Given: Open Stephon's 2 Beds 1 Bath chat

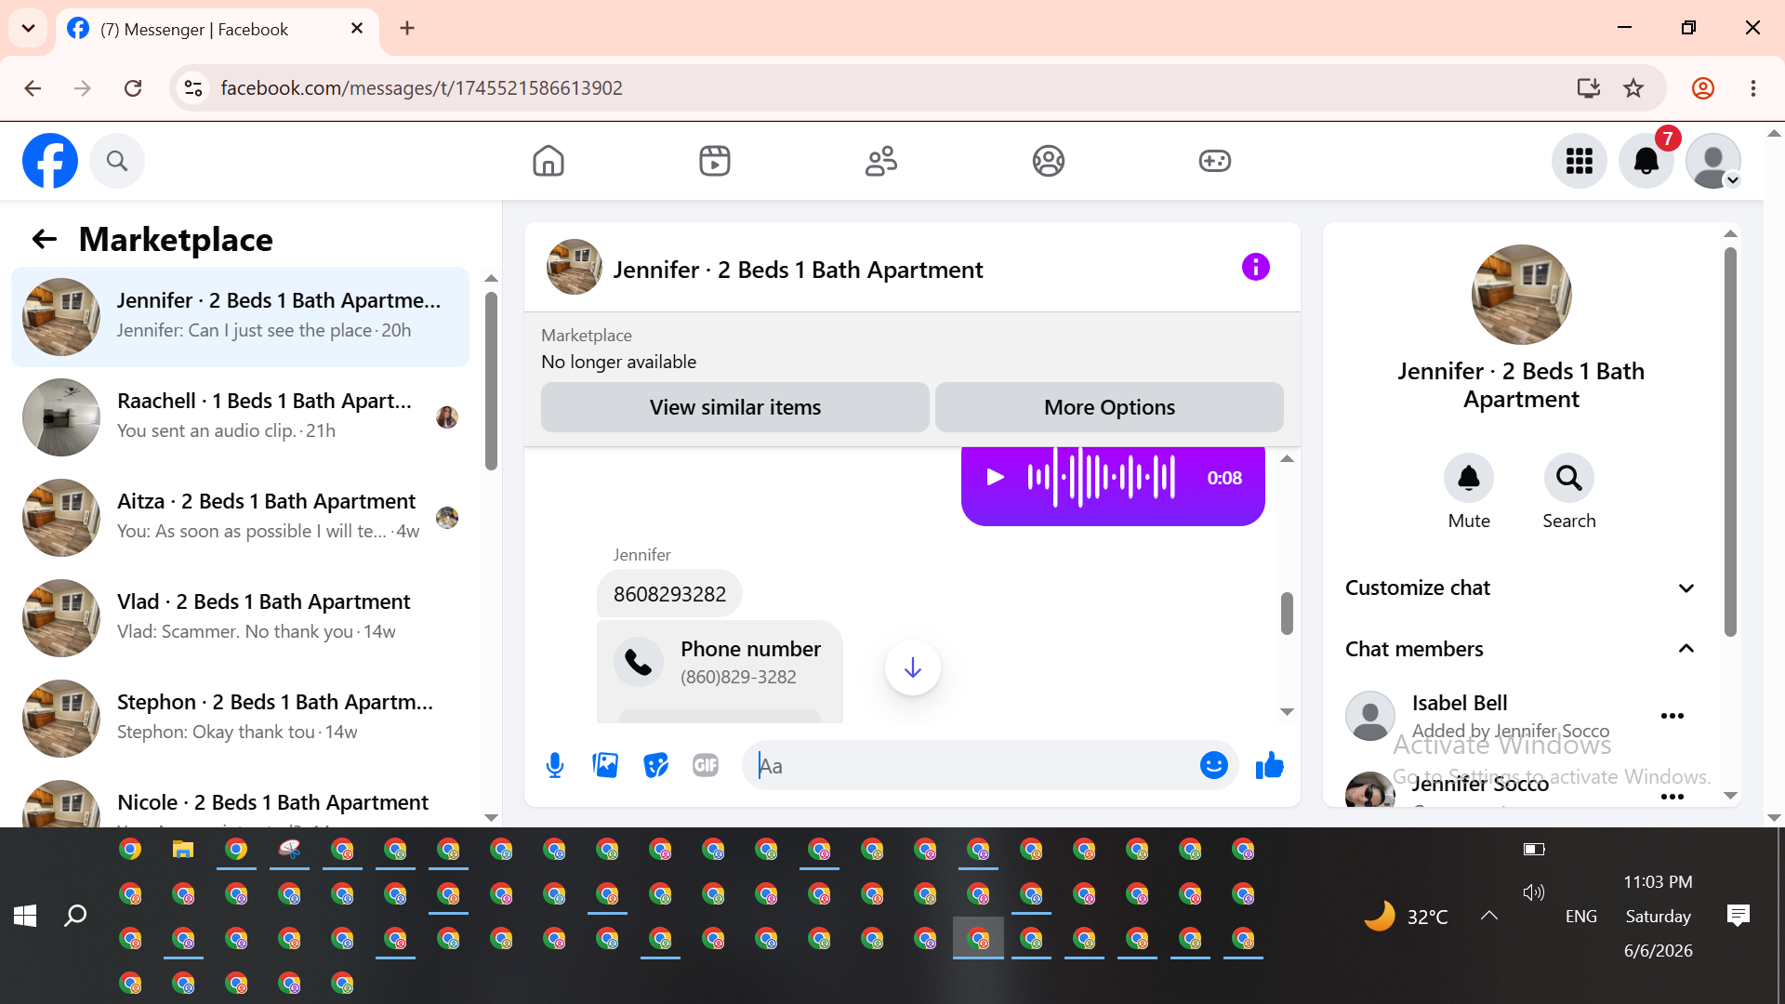Looking at the screenshot, I should click(240, 719).
